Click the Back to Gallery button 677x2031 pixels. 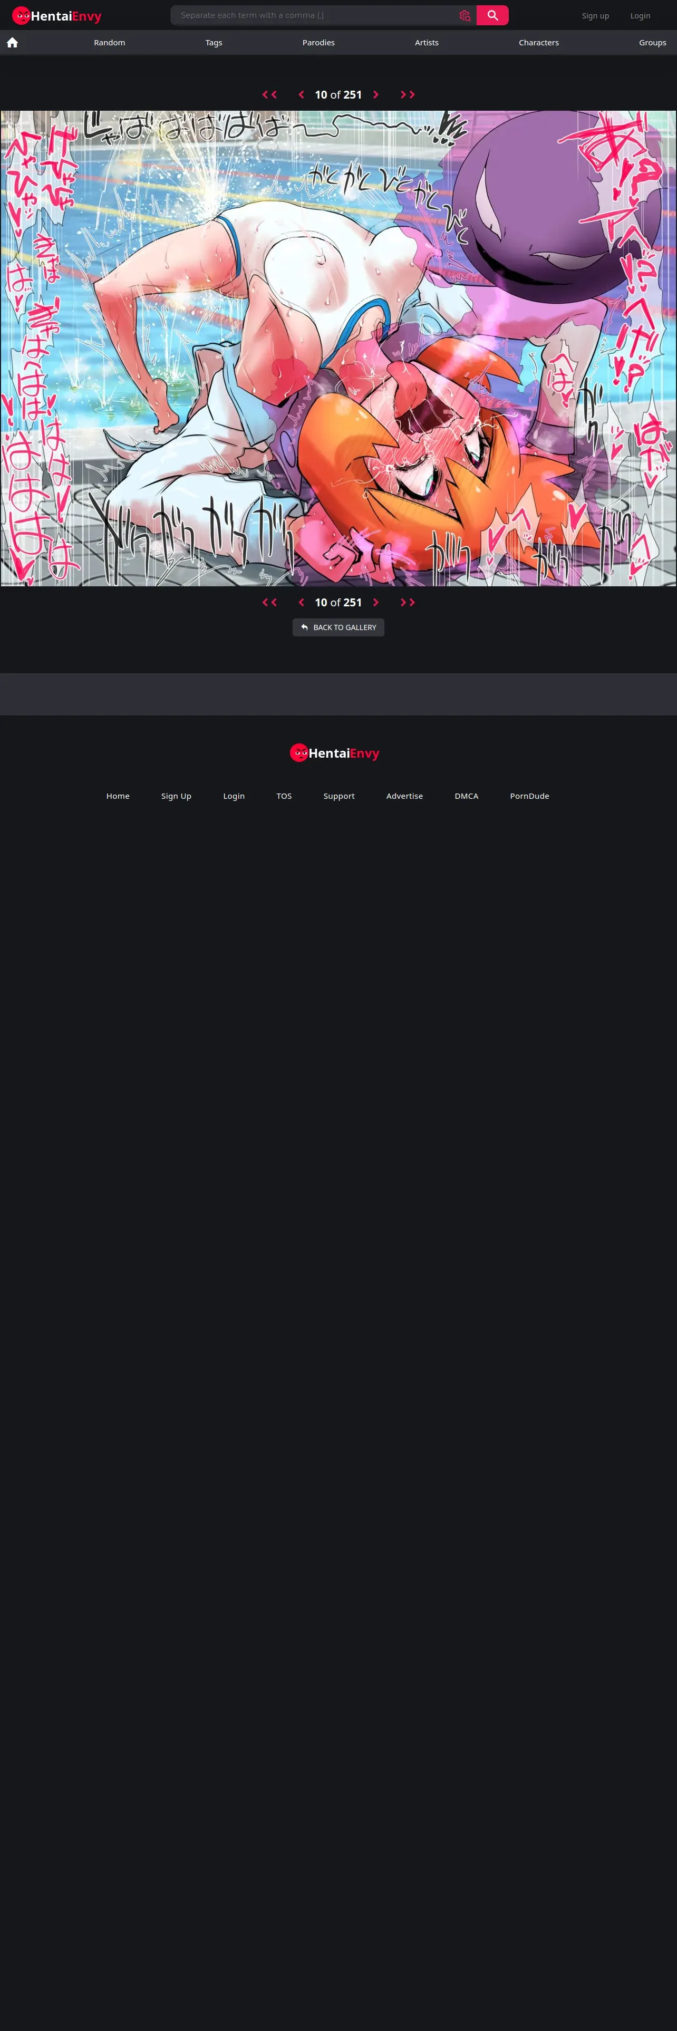(x=339, y=627)
